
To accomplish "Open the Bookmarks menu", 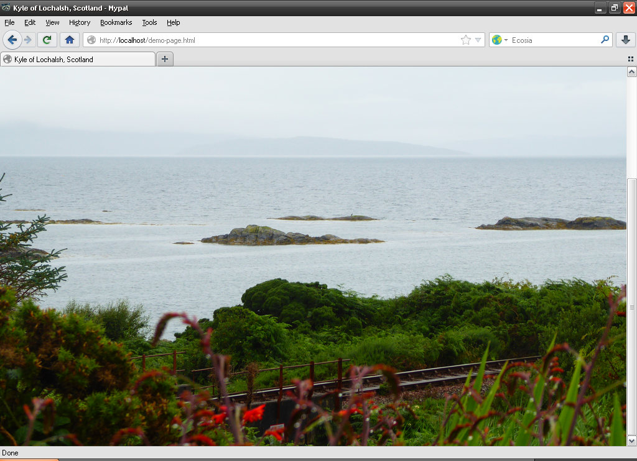I will click(x=116, y=22).
